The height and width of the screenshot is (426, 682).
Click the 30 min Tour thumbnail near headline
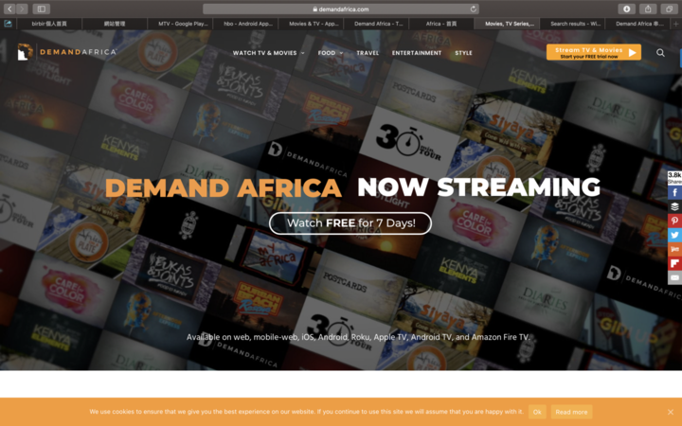coord(409,141)
